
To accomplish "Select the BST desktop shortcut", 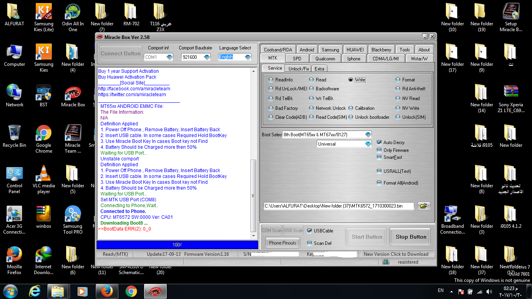I will (x=44, y=96).
